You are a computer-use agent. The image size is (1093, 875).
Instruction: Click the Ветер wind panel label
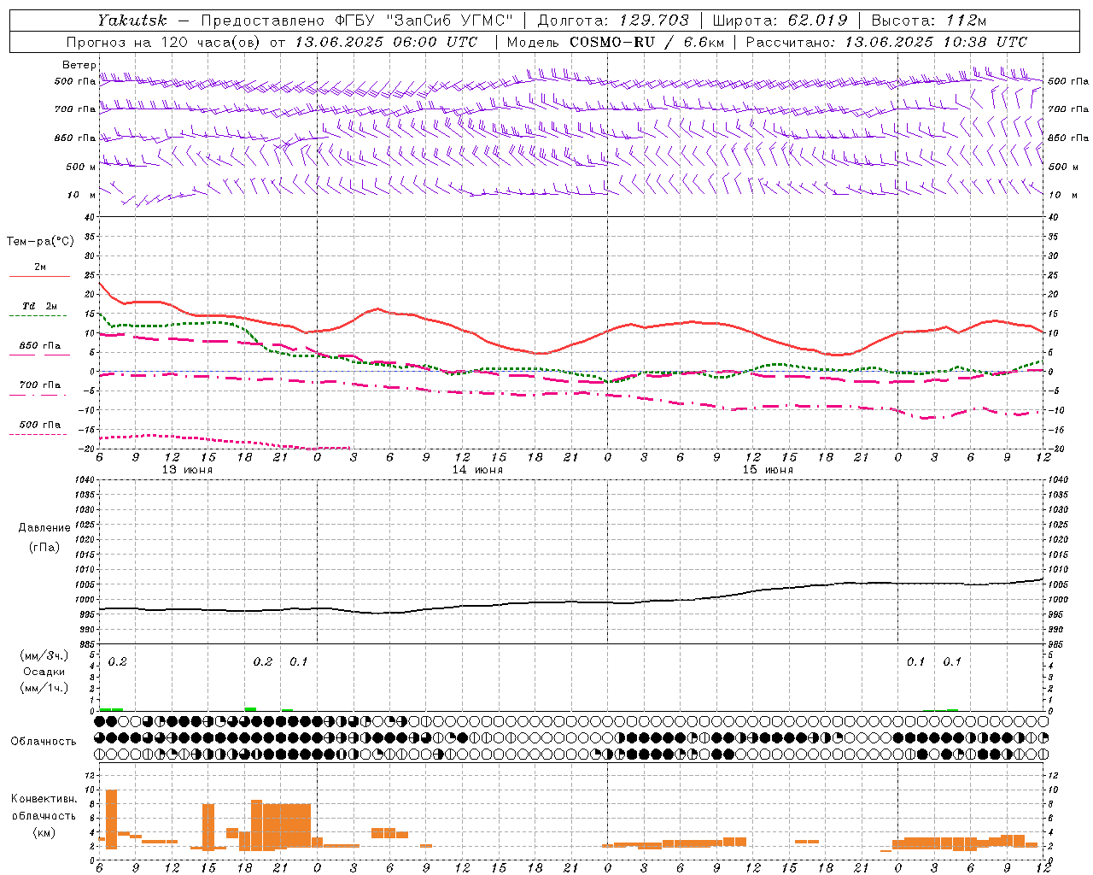click(x=79, y=65)
